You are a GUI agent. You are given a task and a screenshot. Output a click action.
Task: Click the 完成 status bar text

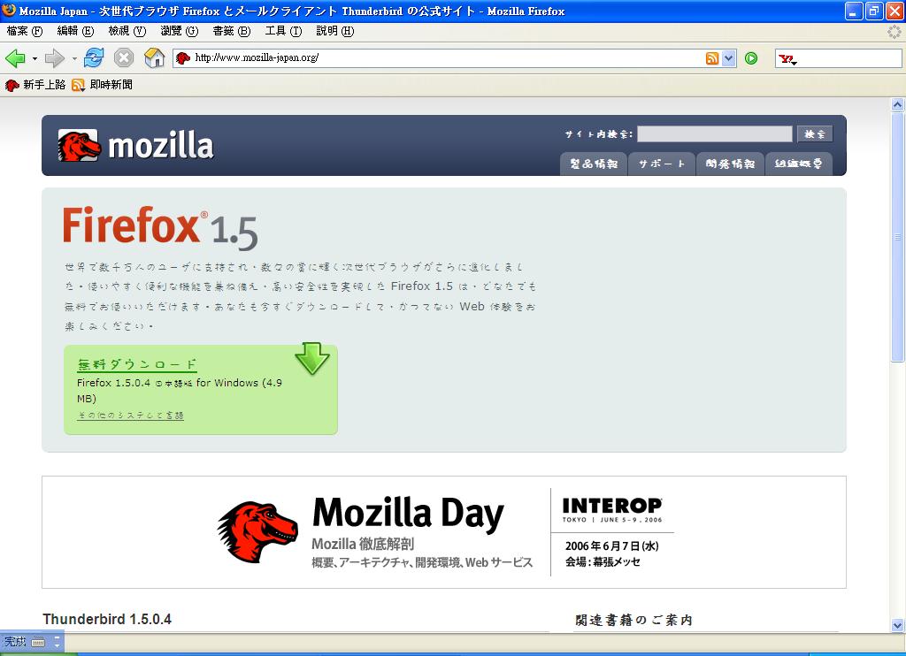[15, 642]
